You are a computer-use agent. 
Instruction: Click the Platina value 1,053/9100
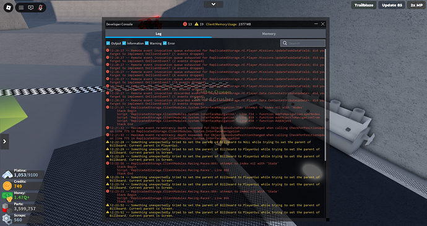coord(26,175)
